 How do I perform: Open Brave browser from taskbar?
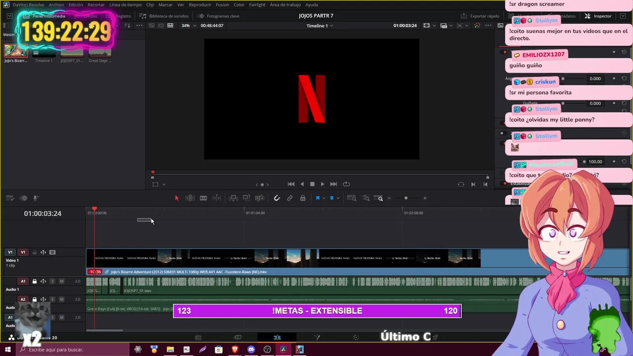point(235,350)
